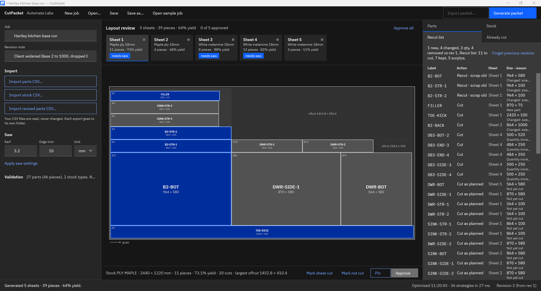
Task: Approve the current sheet
Action: coord(404,273)
